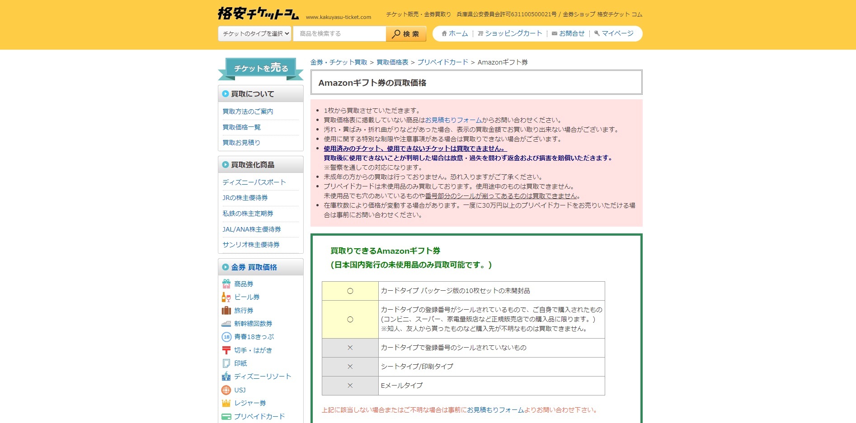The image size is (856, 423).
Task: Click the beer bottle icon beside ビール券
Action: tap(226, 297)
